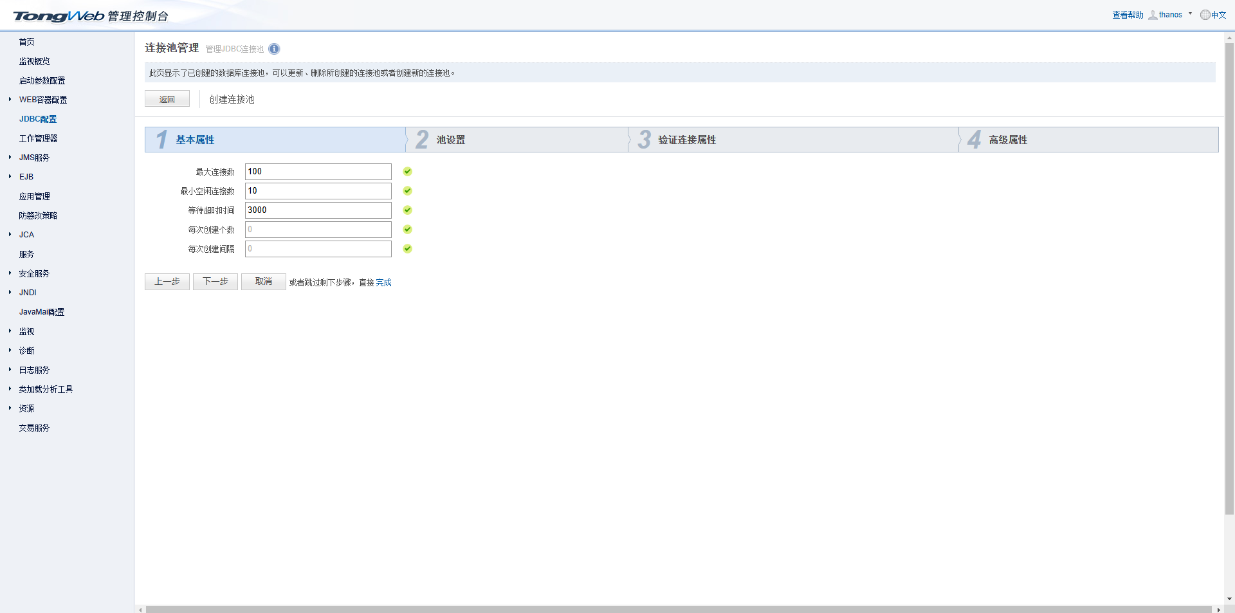This screenshot has width=1235, height=613.
Task: Click the horizontal scrollbar right arrow
Action: pyautogui.click(x=1218, y=609)
